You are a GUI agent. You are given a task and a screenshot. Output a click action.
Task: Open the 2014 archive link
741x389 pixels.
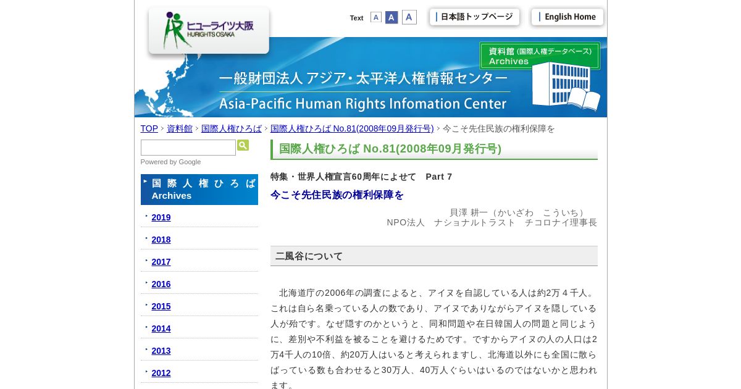tap(161, 328)
